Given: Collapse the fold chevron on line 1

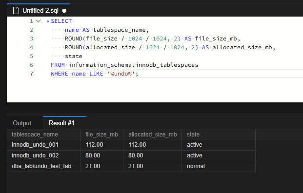Looking at the screenshot, I should (39, 21).
